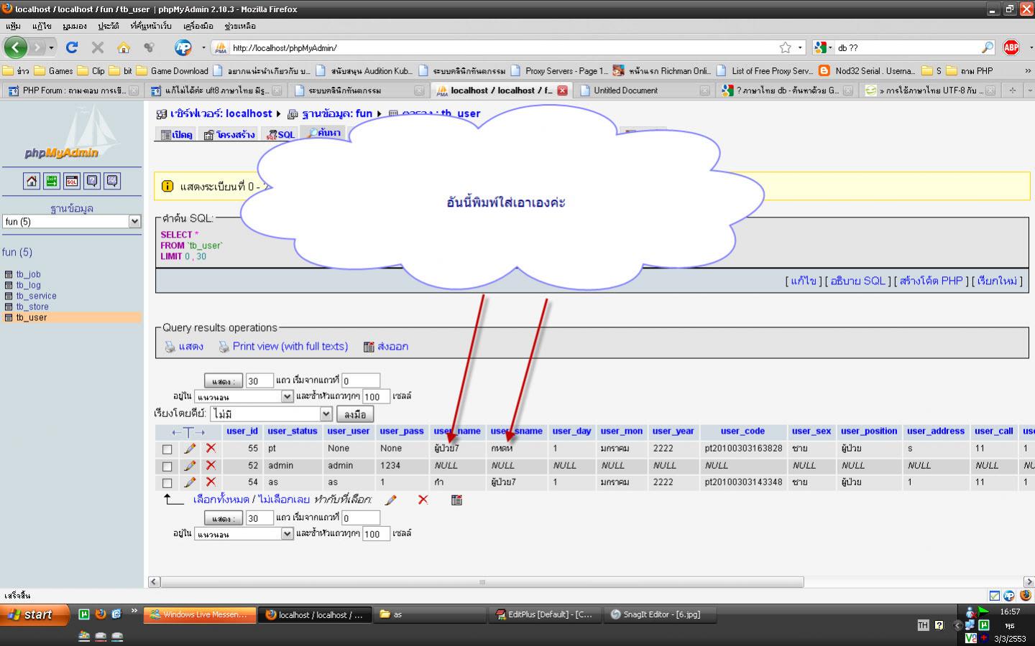This screenshot has height=646, width=1035.
Task: Delete the admin row with red X icon
Action: tap(211, 466)
